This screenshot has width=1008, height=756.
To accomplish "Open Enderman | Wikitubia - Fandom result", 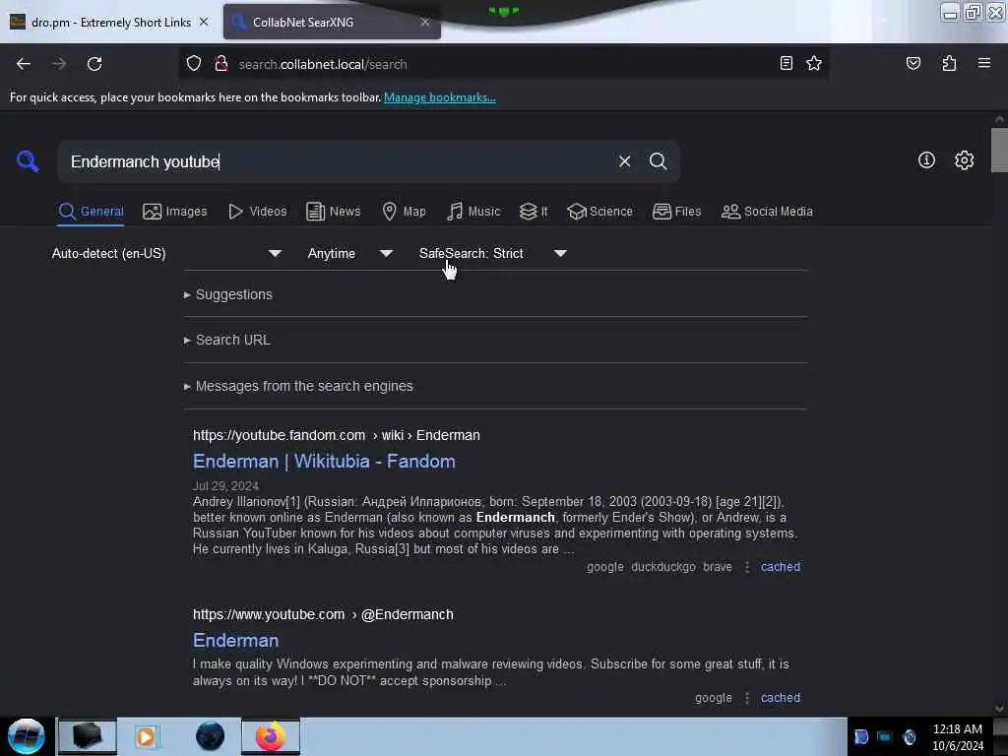I will [x=324, y=462].
